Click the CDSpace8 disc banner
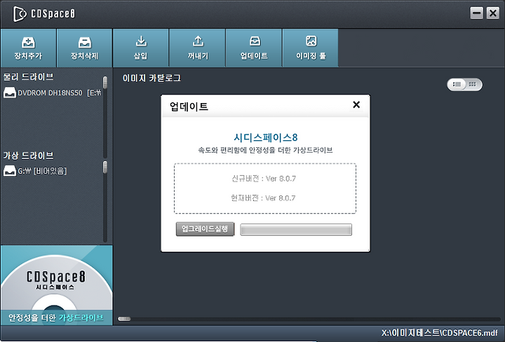 (57, 285)
